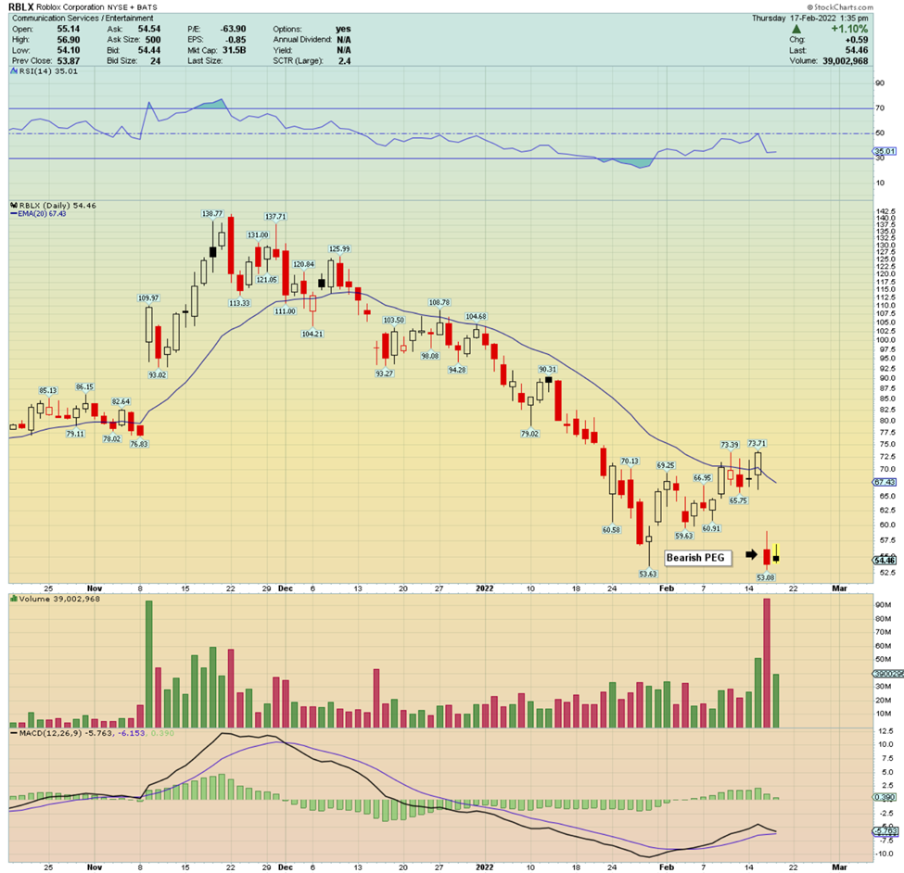Screen dimensions: 904x873
Task: Click the RSI(14) 35.01 legend label
Action: tap(48, 71)
